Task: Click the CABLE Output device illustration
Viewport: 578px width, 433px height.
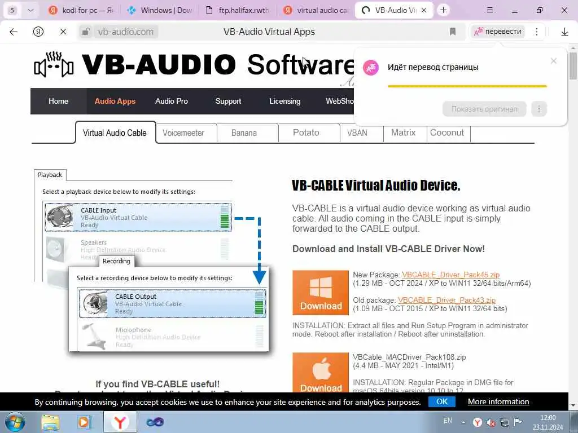Action: coord(173,304)
